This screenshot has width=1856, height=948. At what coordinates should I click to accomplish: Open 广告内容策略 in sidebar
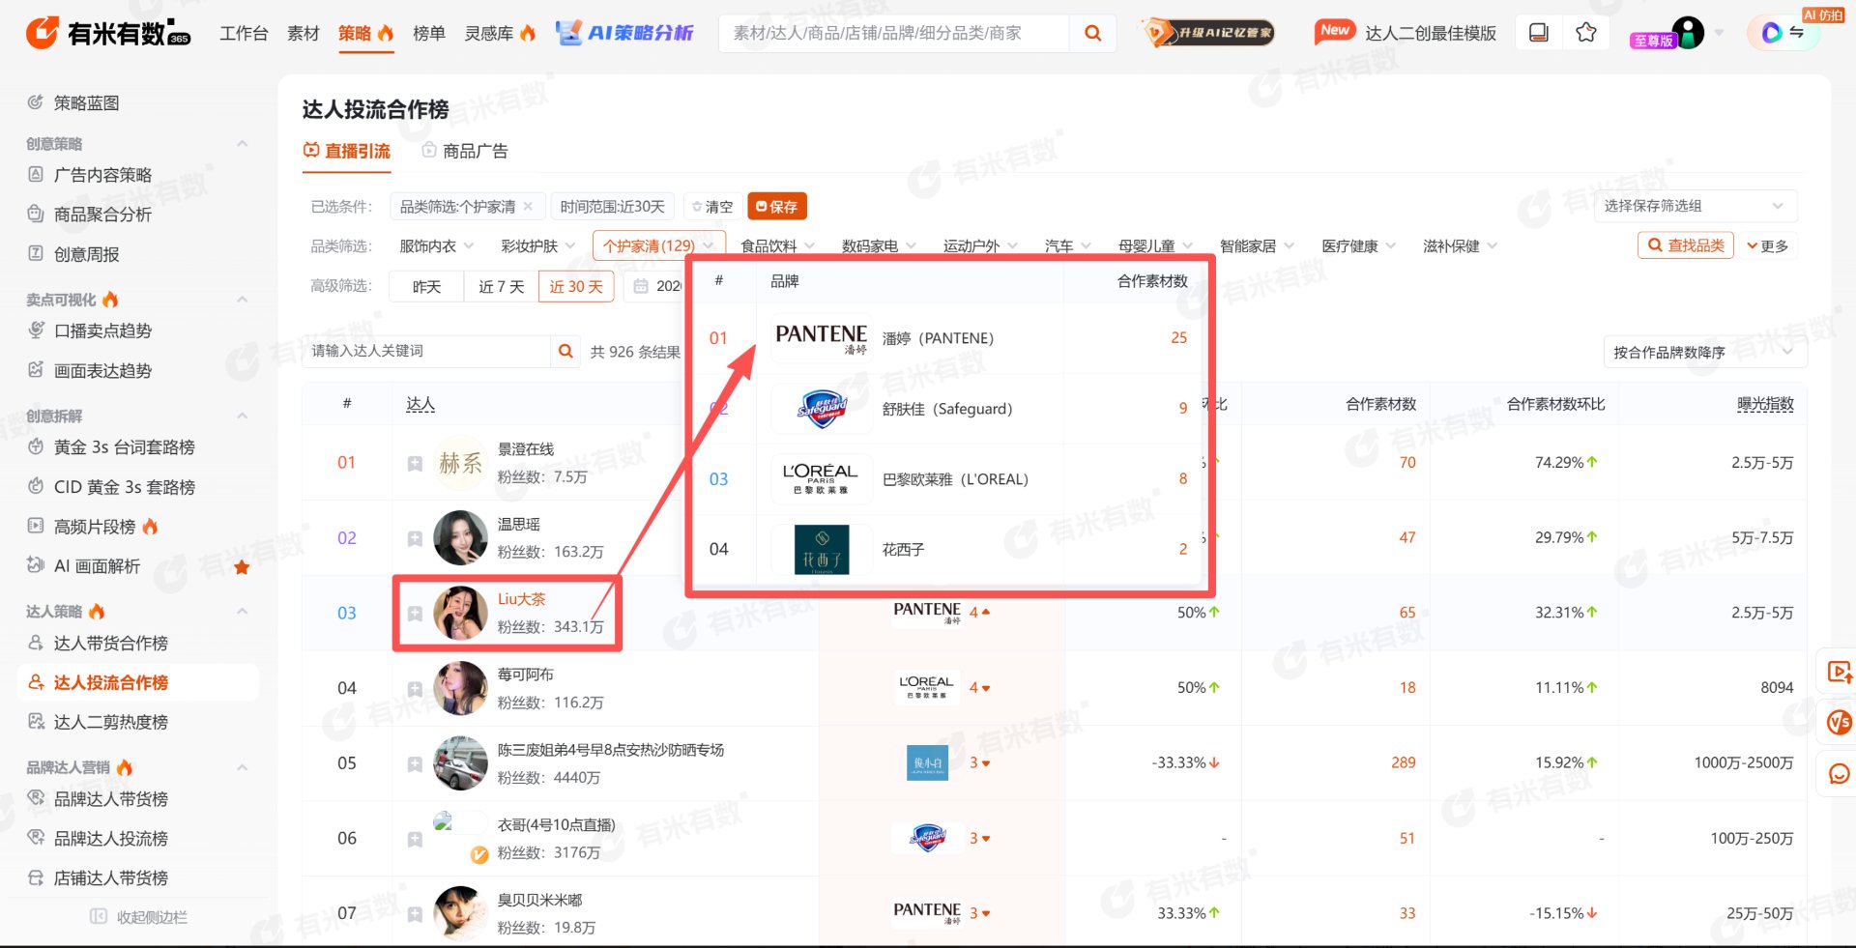(x=102, y=175)
